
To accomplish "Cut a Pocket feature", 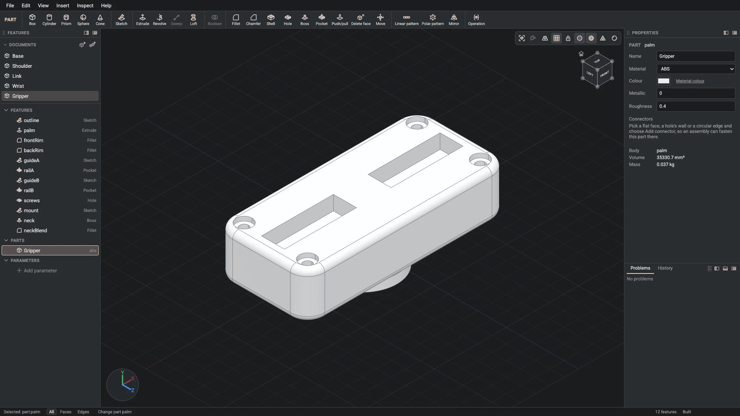I will point(322,20).
